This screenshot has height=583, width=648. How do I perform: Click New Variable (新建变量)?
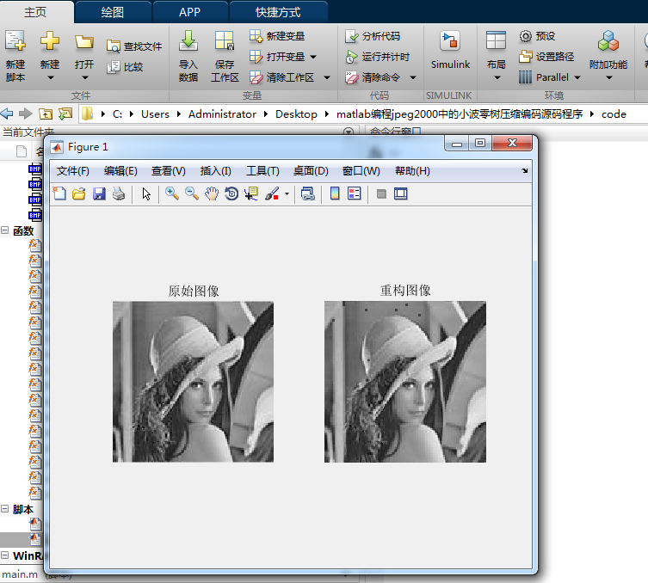tap(277, 36)
